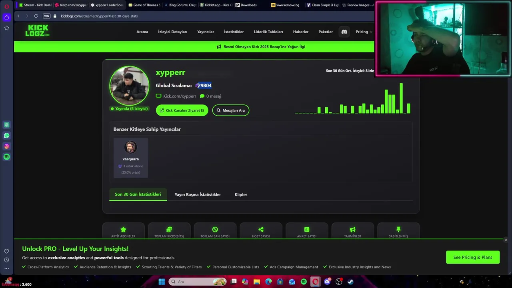Click the Toplam Ban Sayısı ban icon
The image size is (512, 288).
215,229
